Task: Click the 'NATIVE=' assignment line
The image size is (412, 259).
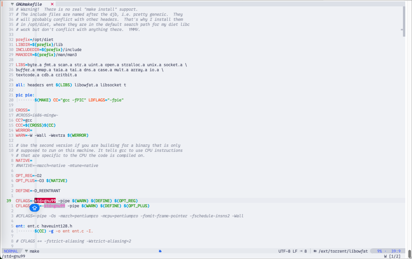Action: (24, 161)
